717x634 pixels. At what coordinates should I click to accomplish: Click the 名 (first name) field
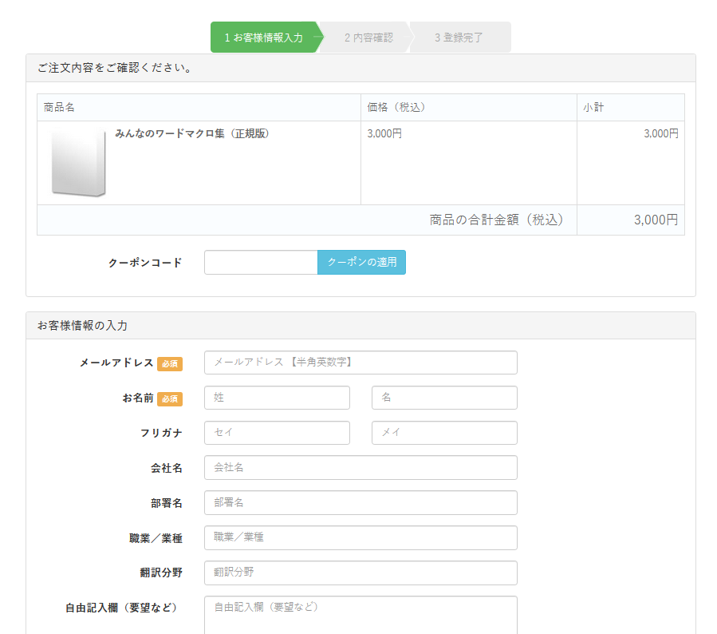point(444,398)
